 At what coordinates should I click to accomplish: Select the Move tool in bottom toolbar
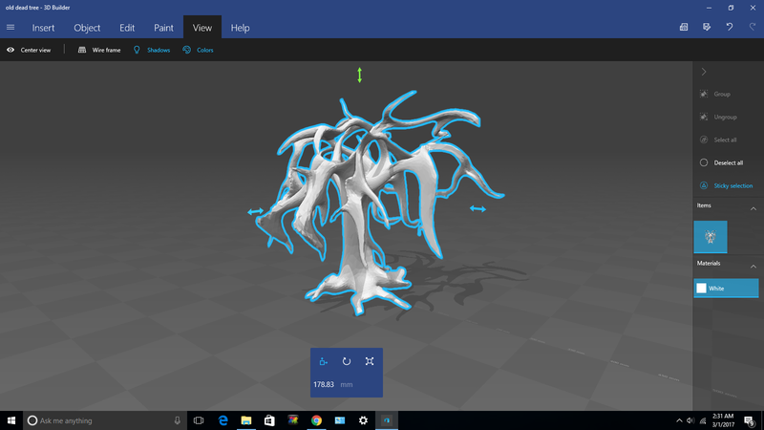[x=323, y=361]
